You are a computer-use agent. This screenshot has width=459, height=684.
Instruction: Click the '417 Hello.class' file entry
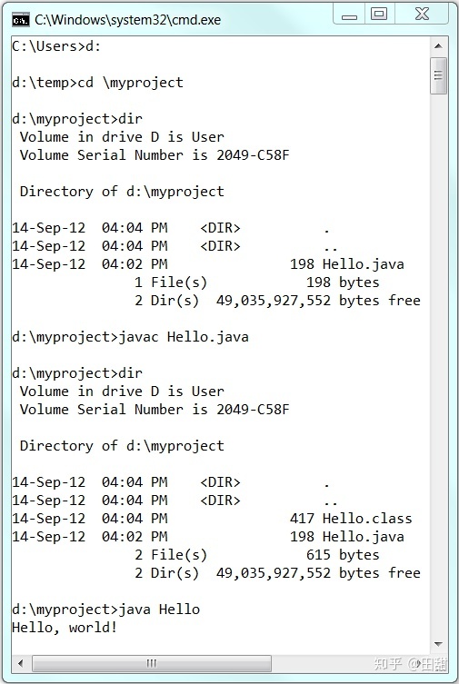[x=212, y=519]
